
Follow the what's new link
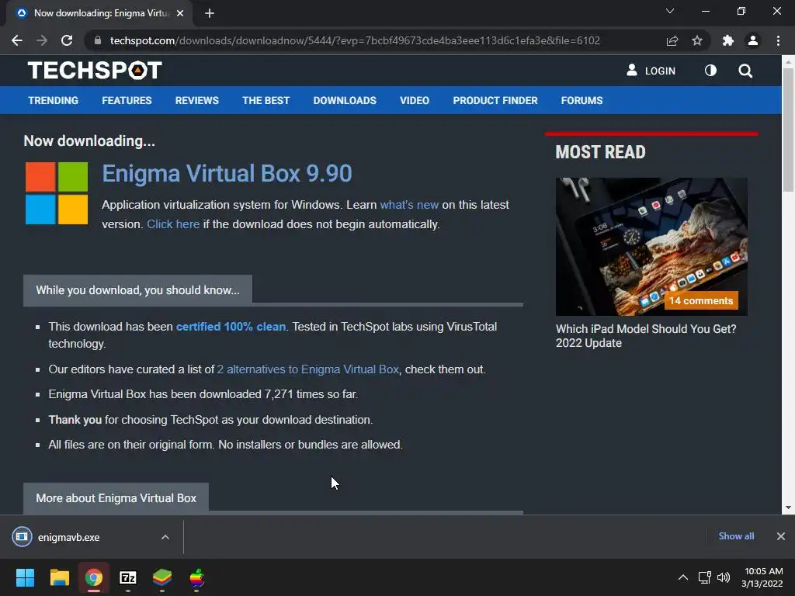(x=409, y=205)
